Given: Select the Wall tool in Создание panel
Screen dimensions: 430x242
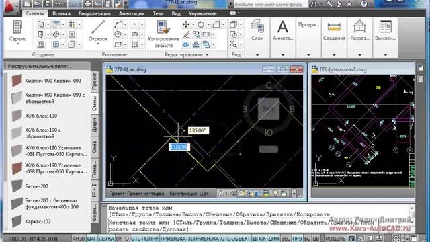Looking at the screenshot, I should click(40, 24).
